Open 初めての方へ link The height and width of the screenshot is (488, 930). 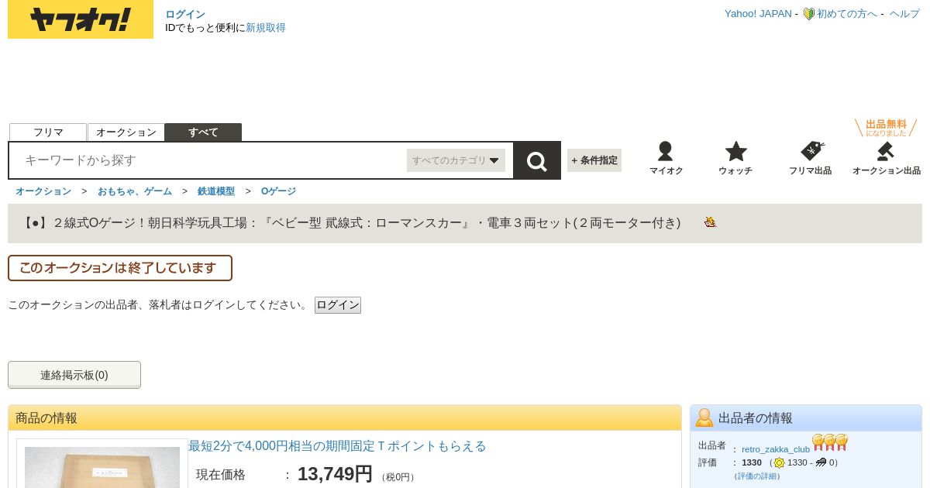click(847, 14)
